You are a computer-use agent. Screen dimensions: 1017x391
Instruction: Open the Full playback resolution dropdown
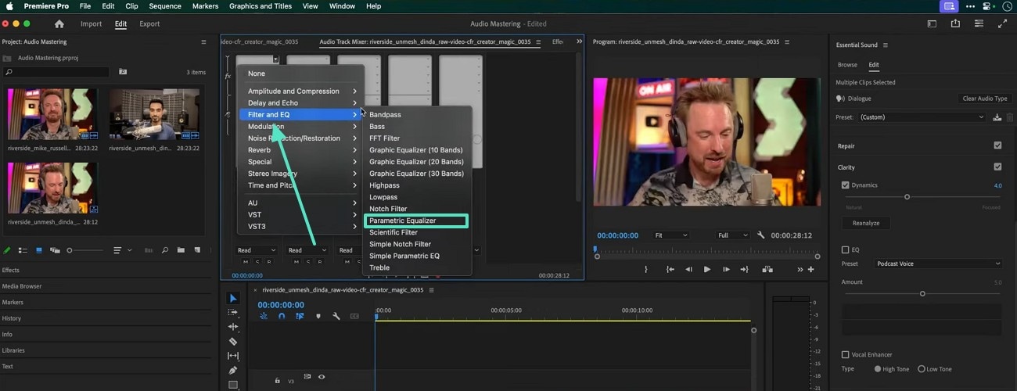point(734,235)
